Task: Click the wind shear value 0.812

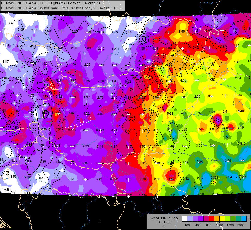Action: point(242,143)
